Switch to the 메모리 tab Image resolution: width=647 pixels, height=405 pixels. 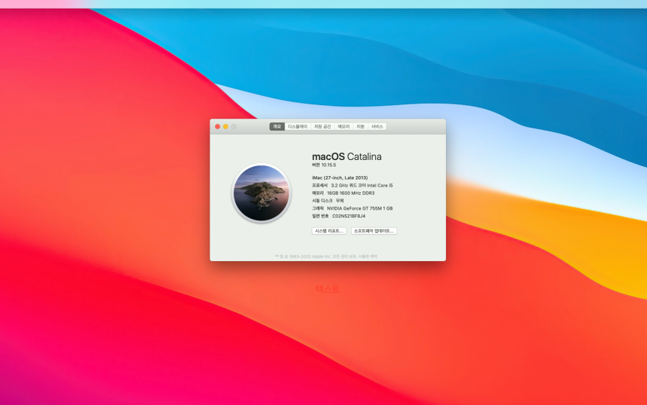point(344,127)
